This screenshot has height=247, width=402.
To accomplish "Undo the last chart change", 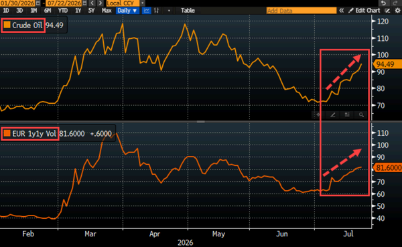I will 383,3.
